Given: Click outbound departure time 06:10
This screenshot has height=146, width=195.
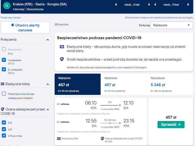Looking at the screenshot, I should click(91, 103).
